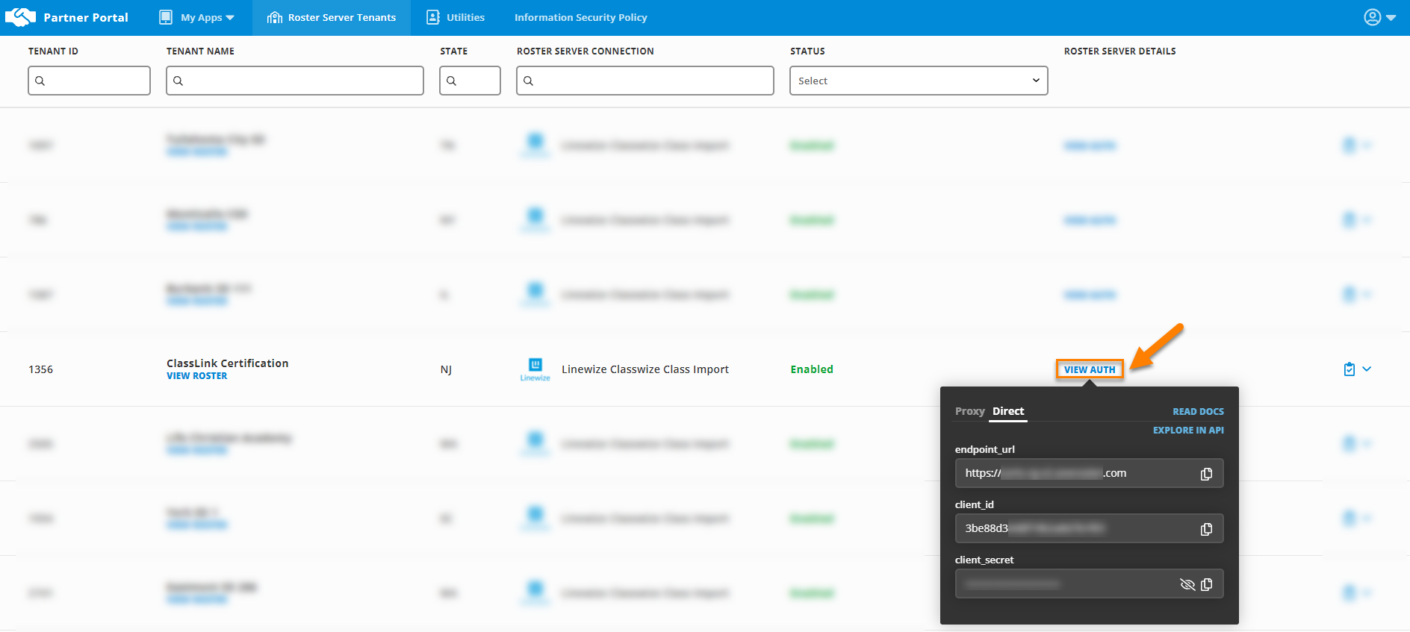
Task: Switch to the Proxy tab
Action: point(969,411)
